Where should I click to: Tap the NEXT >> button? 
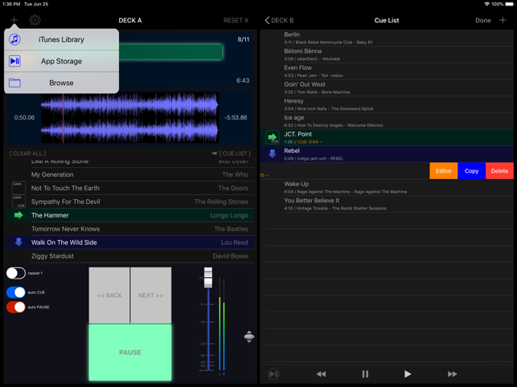click(x=151, y=295)
